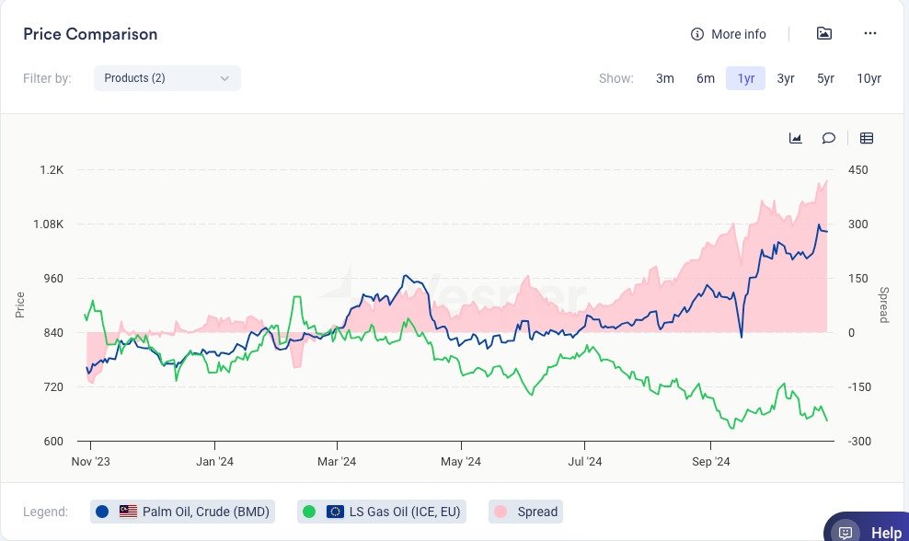Image resolution: width=909 pixels, height=541 pixels.
Task: Click the Malaysia flag icon in legend
Action: click(x=128, y=512)
